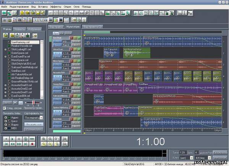
Task: Click the red Record button
Action: pos(32,144)
